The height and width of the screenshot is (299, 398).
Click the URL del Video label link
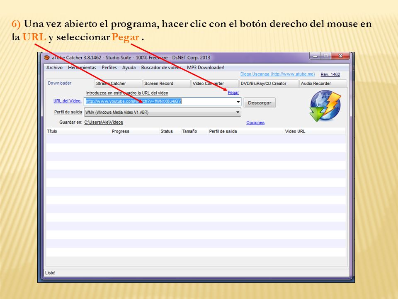click(67, 101)
